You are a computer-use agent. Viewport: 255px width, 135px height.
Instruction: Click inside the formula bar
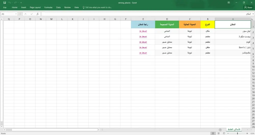click(x=146, y=14)
